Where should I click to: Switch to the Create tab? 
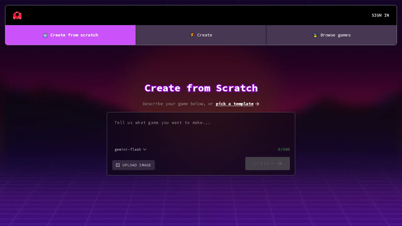coord(201,35)
